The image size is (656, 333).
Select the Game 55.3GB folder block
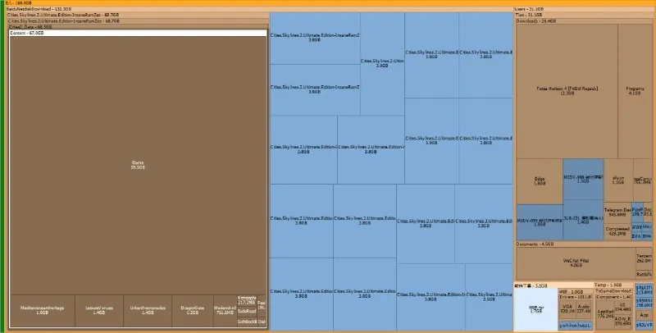[137, 164]
